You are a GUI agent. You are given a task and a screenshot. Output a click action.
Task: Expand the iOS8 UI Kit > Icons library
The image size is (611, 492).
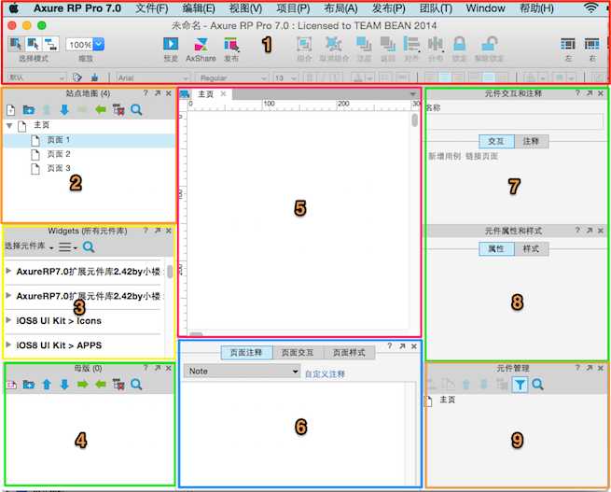[8, 320]
